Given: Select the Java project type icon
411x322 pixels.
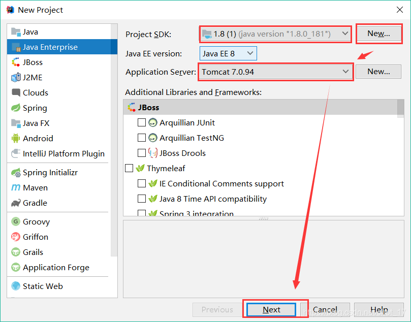Looking at the screenshot, I should (x=16, y=32).
